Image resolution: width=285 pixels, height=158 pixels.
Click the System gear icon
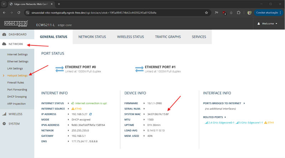[4, 124]
